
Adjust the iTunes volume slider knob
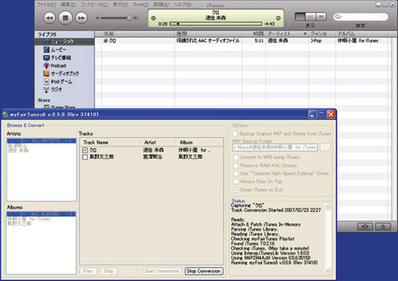(129, 18)
